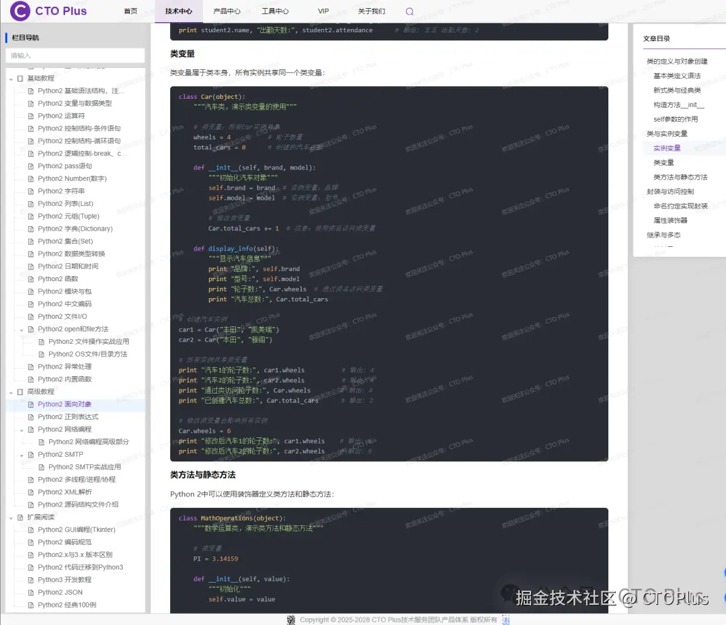
Task: Click document icon beside Python2 文件I/O
Action: click(x=31, y=316)
